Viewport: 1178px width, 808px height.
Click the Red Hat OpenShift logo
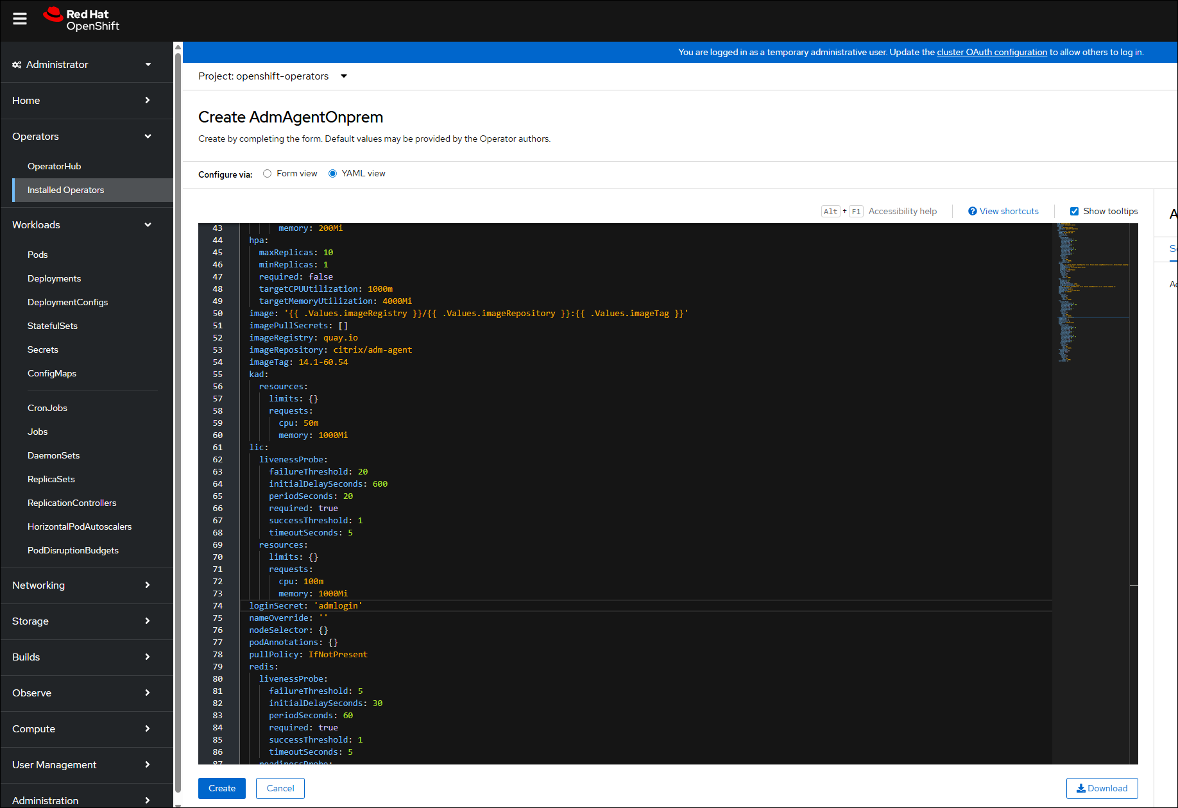tap(81, 20)
